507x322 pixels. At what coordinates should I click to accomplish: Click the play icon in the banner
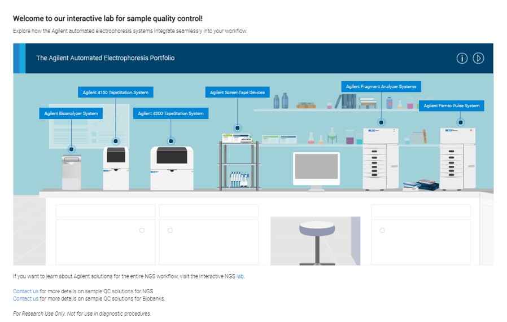coord(478,59)
